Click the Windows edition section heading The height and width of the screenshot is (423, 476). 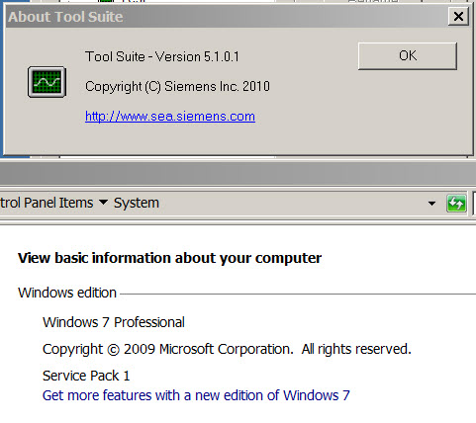[x=67, y=293]
